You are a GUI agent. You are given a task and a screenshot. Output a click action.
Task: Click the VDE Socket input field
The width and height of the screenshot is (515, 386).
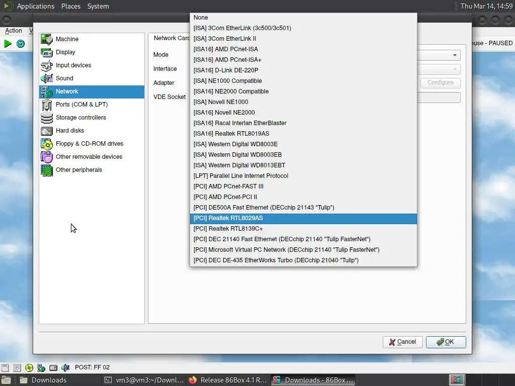[439, 98]
